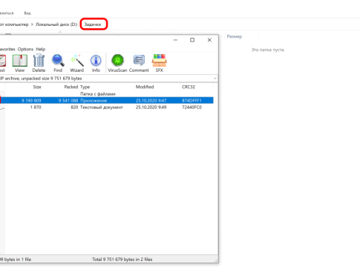This screenshot has width=360, height=267.
Task: Open the View tool in WinRAR toolbar
Action: tap(20, 63)
